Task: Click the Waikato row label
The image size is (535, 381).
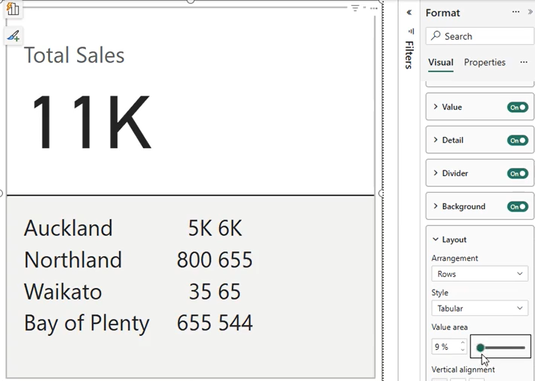Action: click(63, 292)
